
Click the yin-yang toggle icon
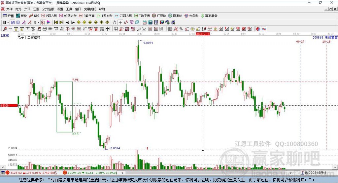click(x=258, y=29)
